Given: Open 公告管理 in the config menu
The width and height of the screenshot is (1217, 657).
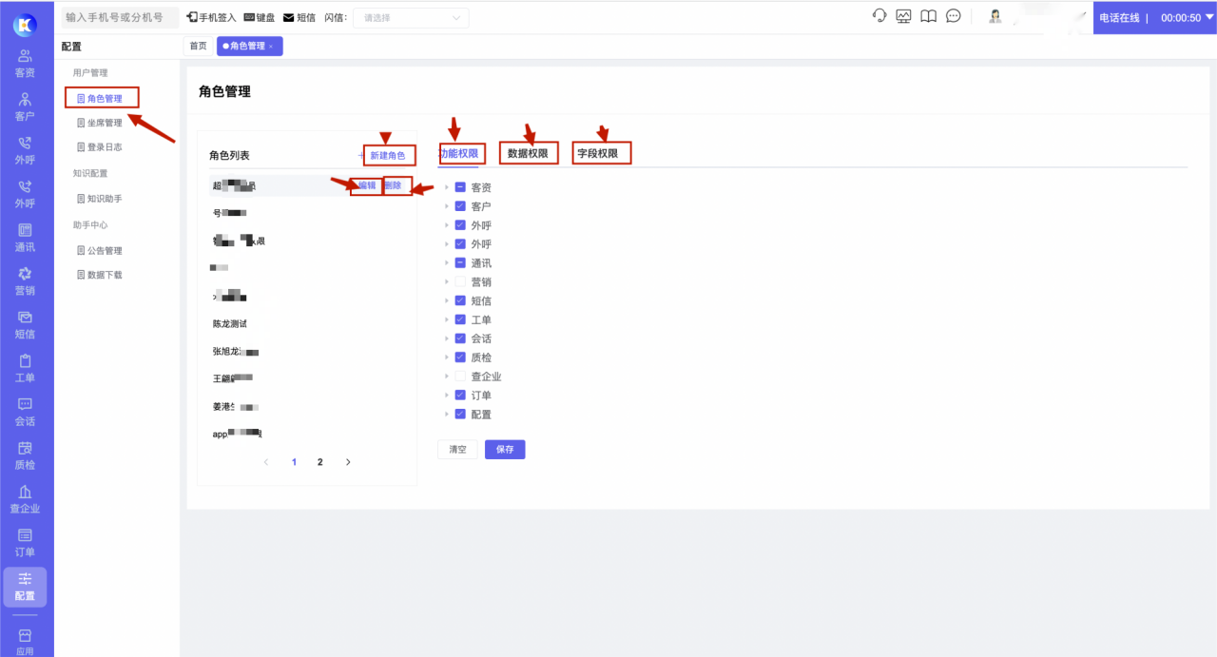Looking at the screenshot, I should 99,250.
